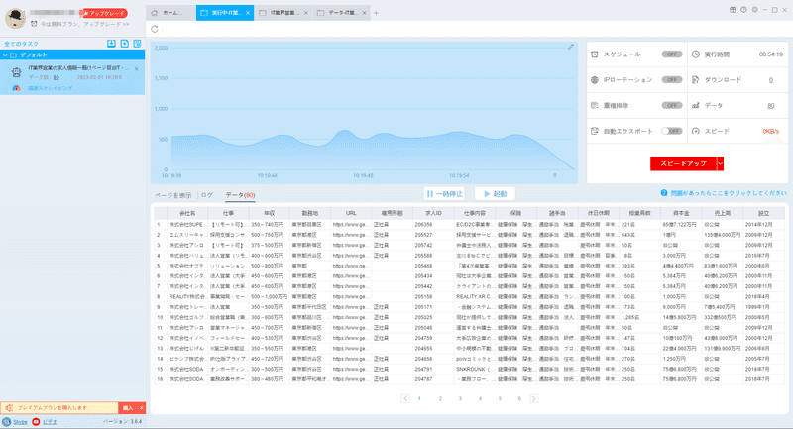Remove the running task with its X

click(x=136, y=68)
